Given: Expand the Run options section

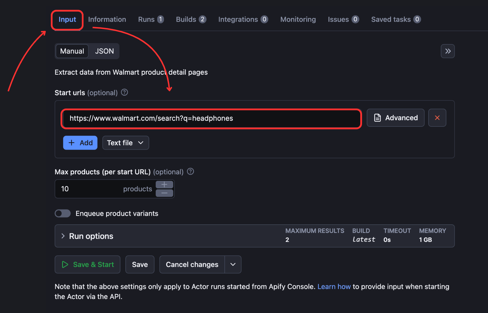Looking at the screenshot, I should 63,236.
